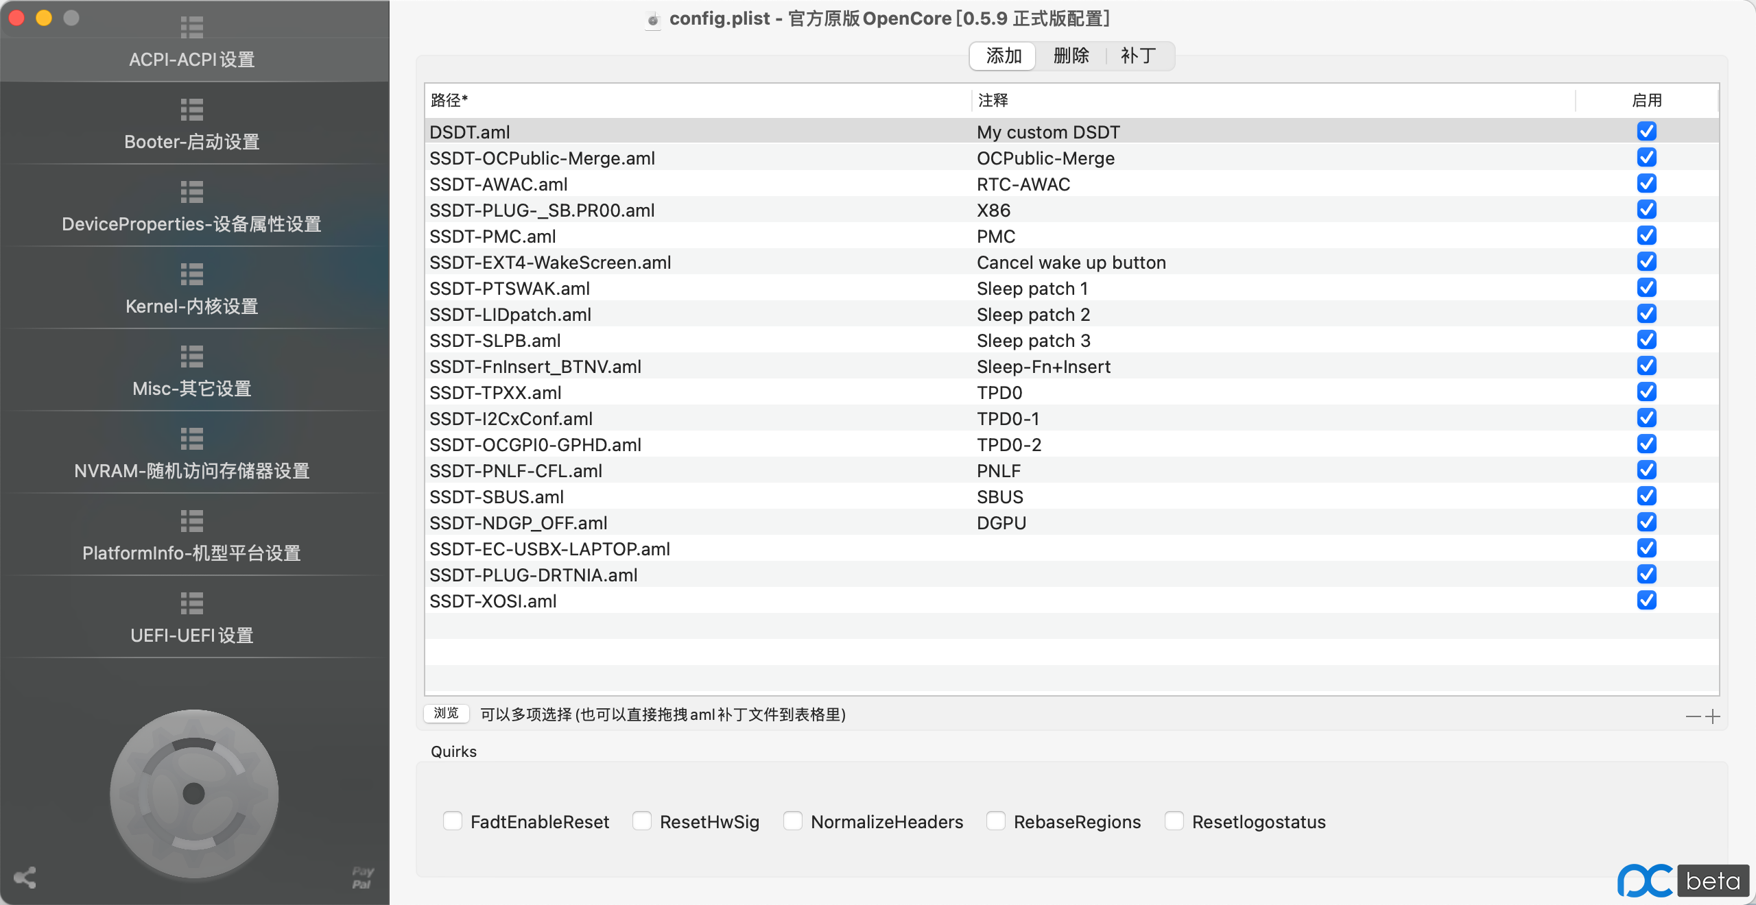Image resolution: width=1756 pixels, height=905 pixels.
Task: Switch to the 补丁 tab
Action: (x=1139, y=56)
